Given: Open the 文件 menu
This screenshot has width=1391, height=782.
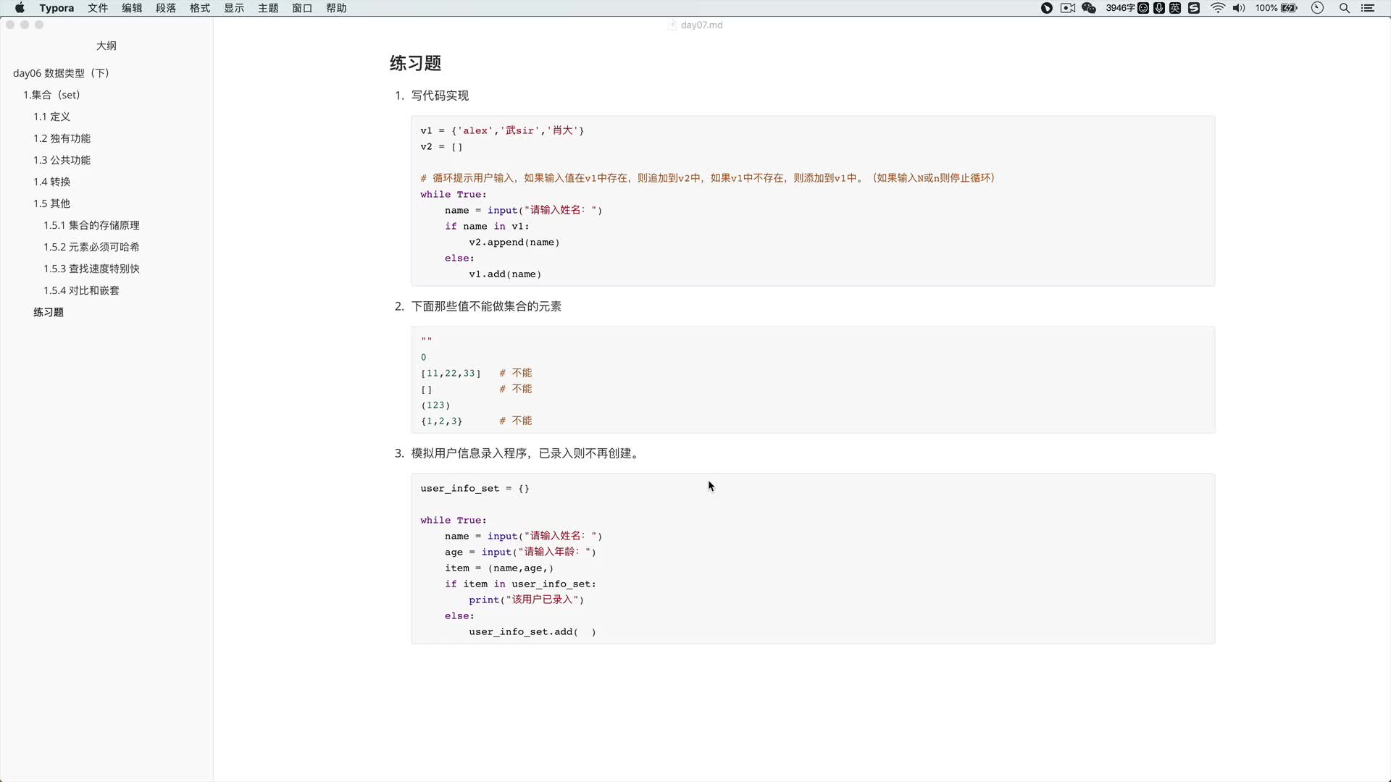Looking at the screenshot, I should (x=98, y=8).
